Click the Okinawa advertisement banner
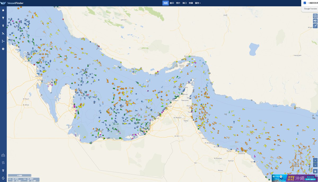This screenshot has height=182, width=318. tap(294, 178)
